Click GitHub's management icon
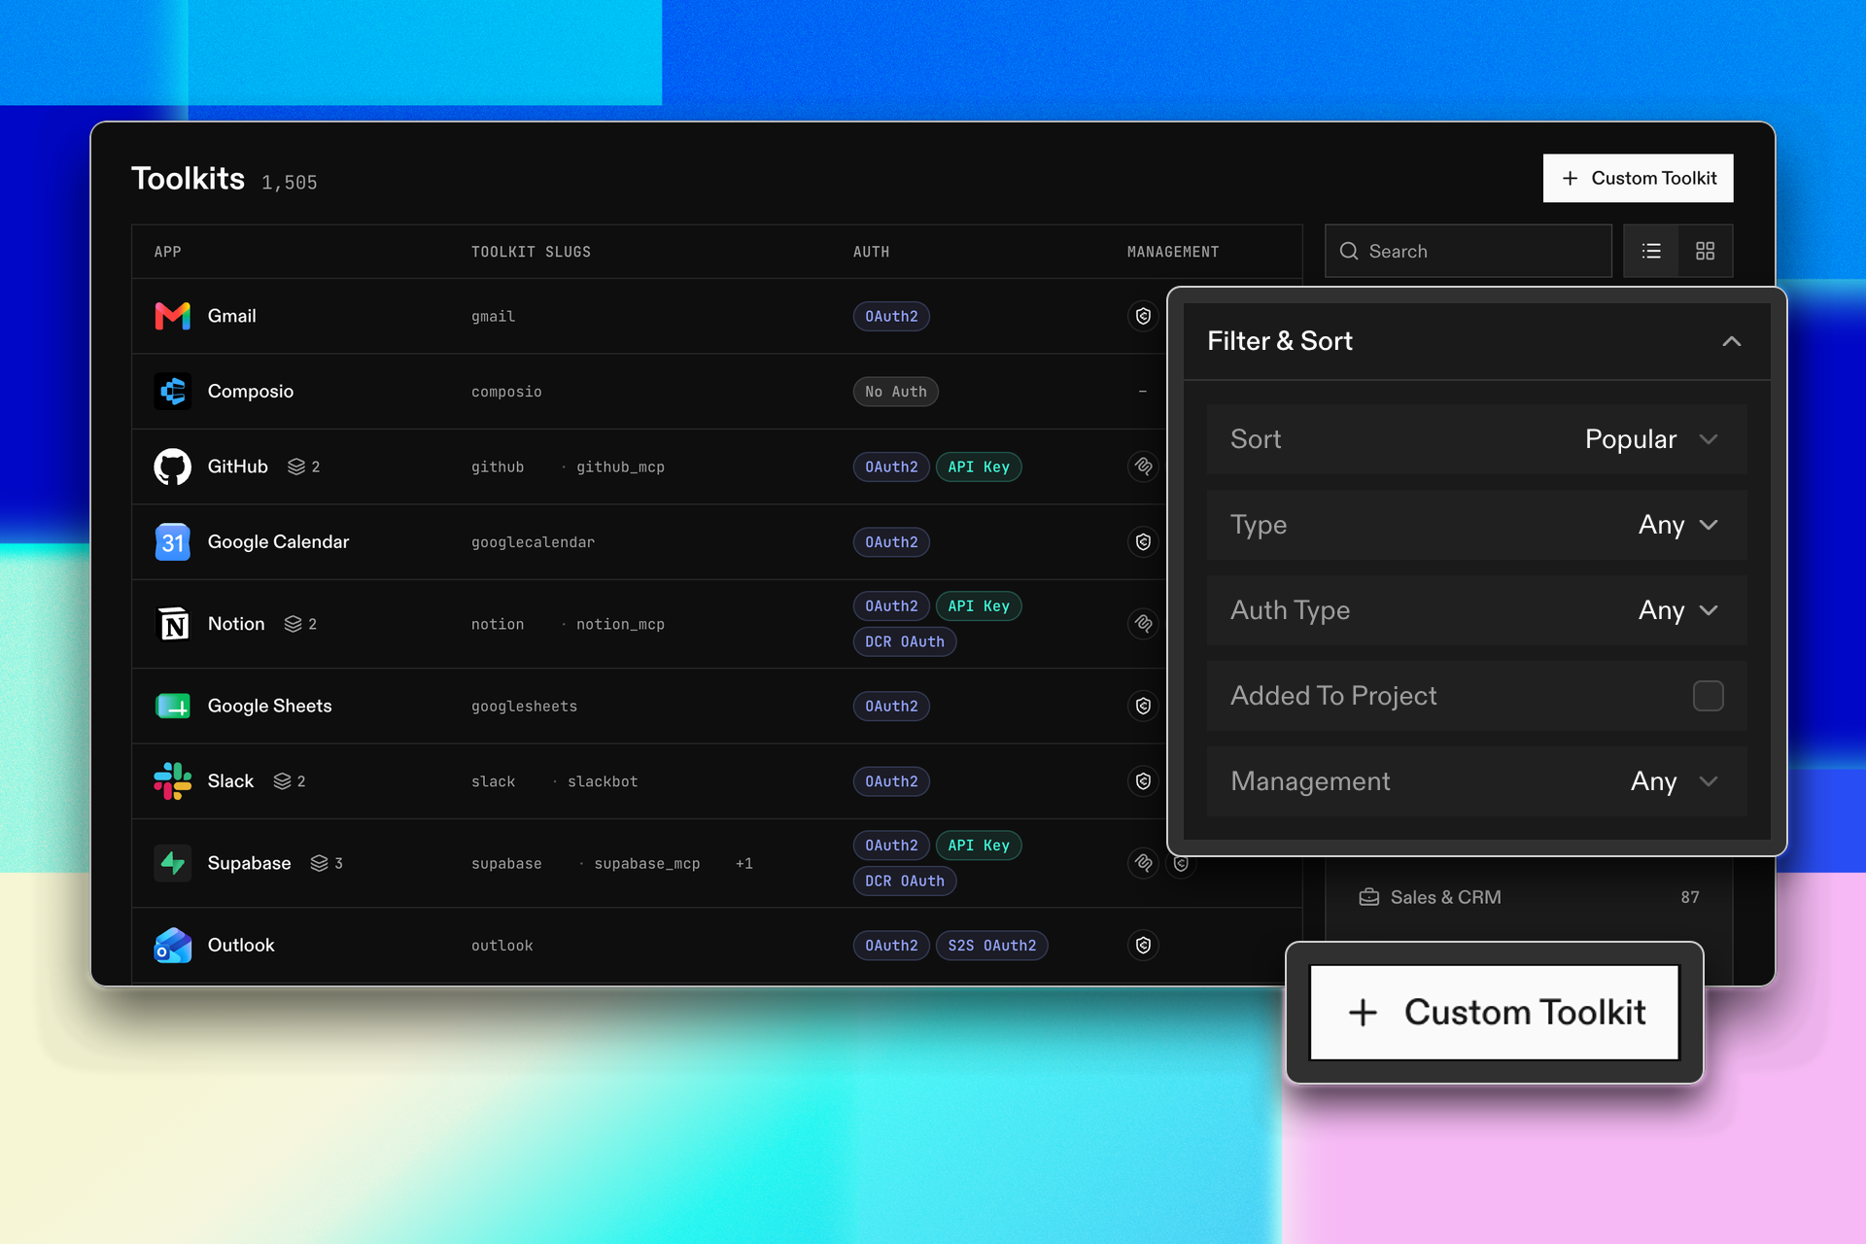This screenshot has height=1244, width=1866. pos(1144,466)
